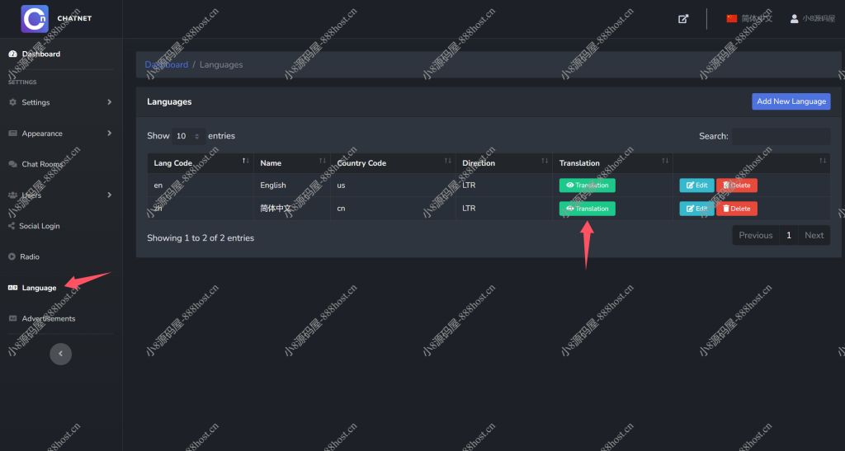Sort by the last unnamed column arrows

(823, 161)
